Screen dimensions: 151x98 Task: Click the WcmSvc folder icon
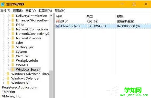[x=13, y=56]
